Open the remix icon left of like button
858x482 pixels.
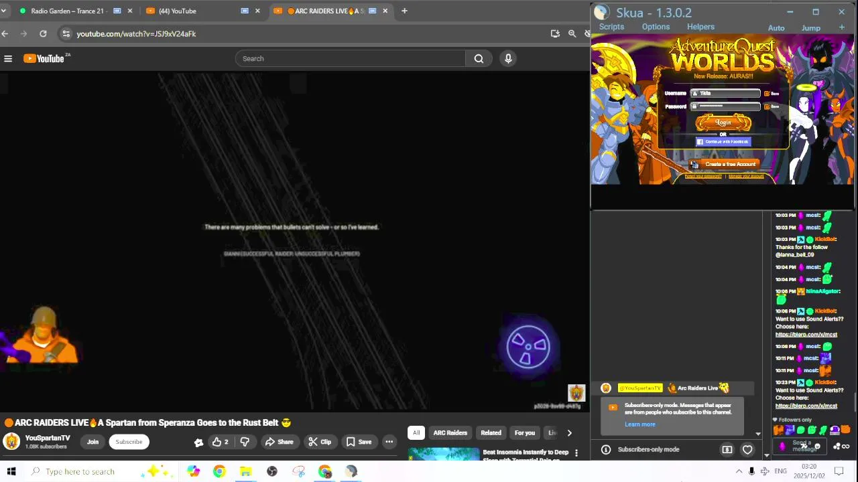coord(198,442)
